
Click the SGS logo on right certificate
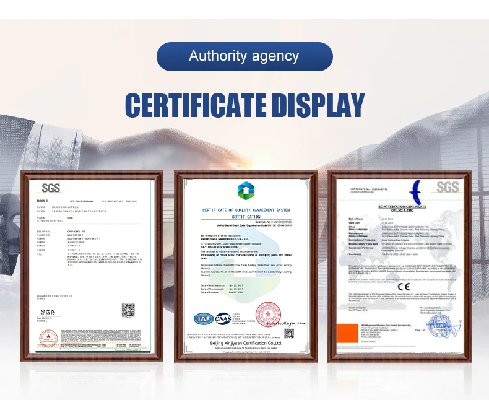point(448,187)
